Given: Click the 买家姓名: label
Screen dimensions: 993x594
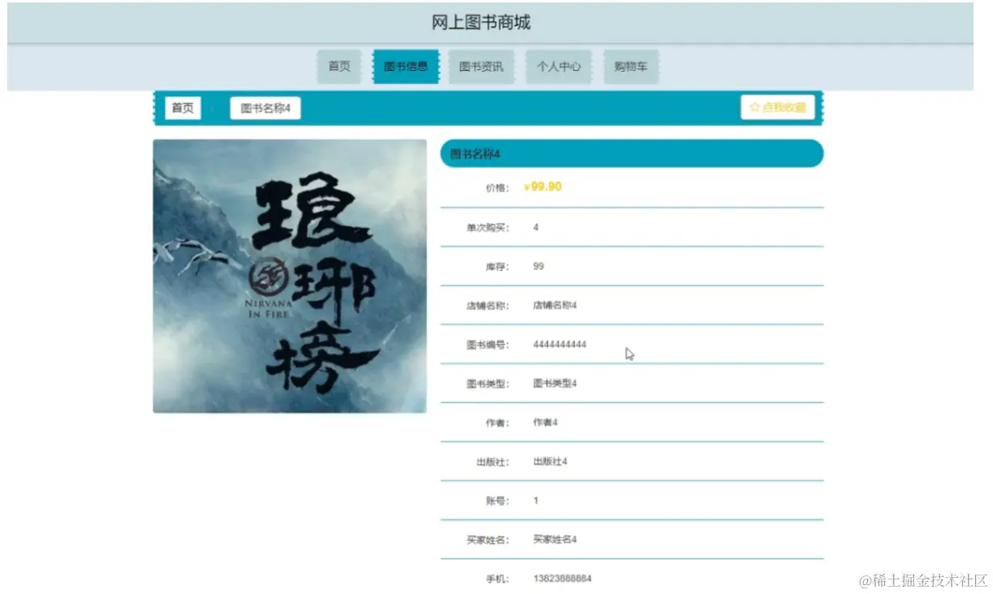Looking at the screenshot, I should (488, 540).
